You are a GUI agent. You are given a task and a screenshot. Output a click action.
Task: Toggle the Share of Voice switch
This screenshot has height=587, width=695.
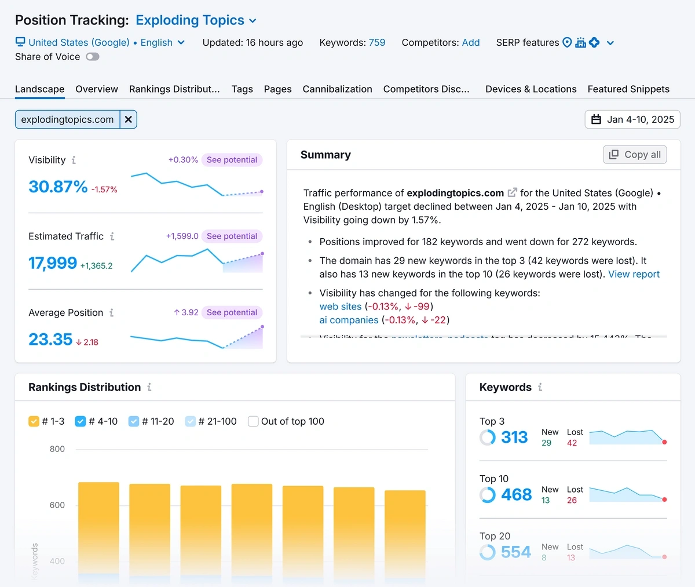click(93, 57)
